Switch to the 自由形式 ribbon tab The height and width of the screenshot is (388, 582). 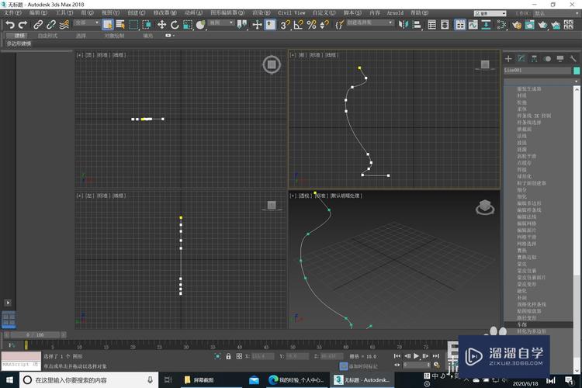point(47,36)
